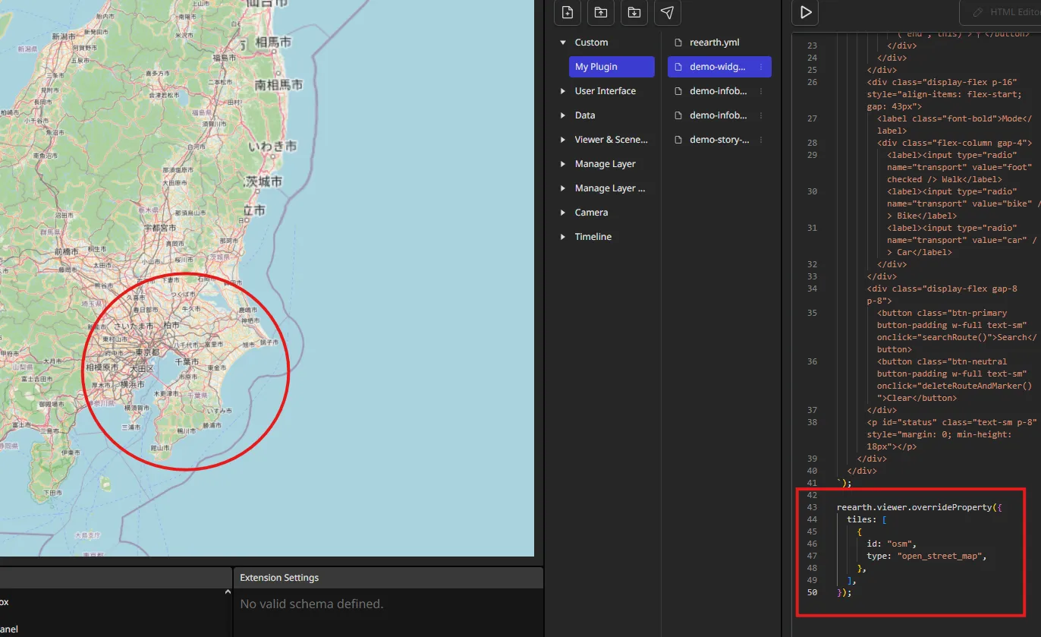Click the 千葉市 label on the map
Screen dimensions: 1041x637
coord(186,363)
